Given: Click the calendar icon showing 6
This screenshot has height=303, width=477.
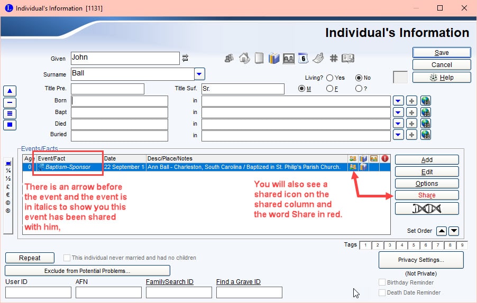Looking at the screenshot, I should (x=303, y=58).
